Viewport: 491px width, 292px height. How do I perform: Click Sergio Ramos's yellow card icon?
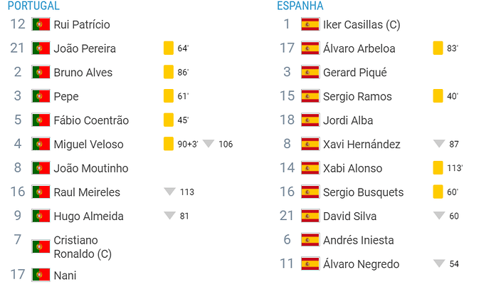(438, 96)
